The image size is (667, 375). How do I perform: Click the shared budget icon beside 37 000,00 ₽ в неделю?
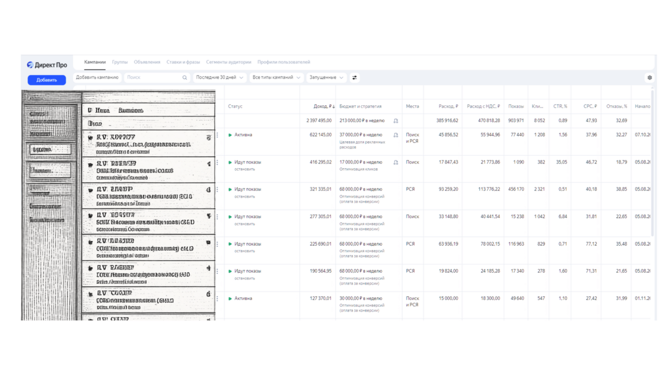tap(396, 135)
